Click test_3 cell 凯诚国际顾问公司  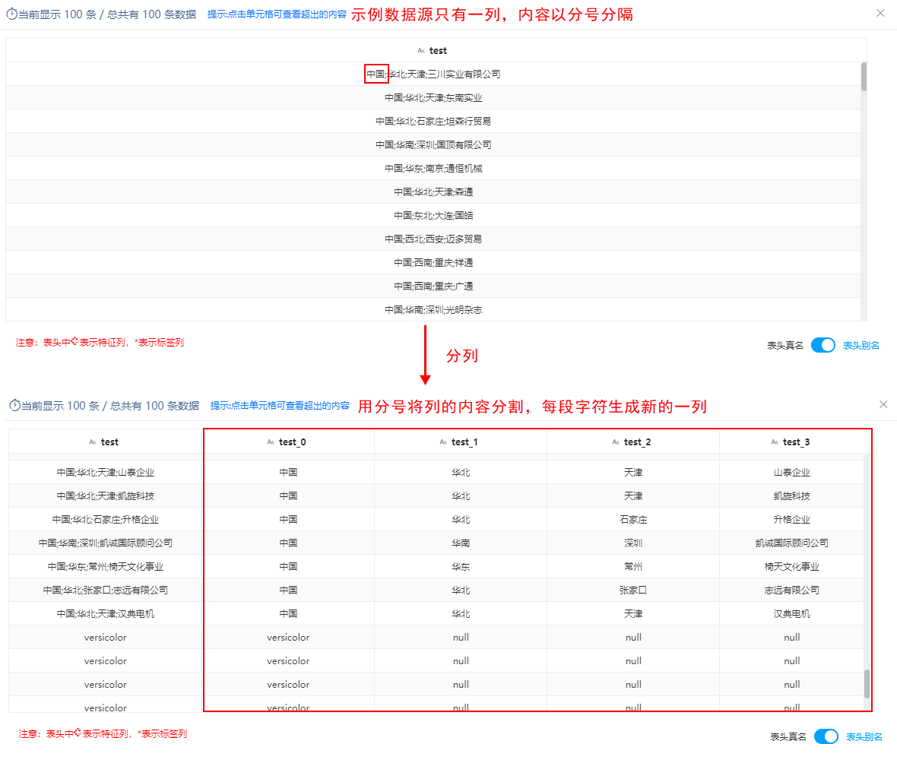[x=792, y=543]
